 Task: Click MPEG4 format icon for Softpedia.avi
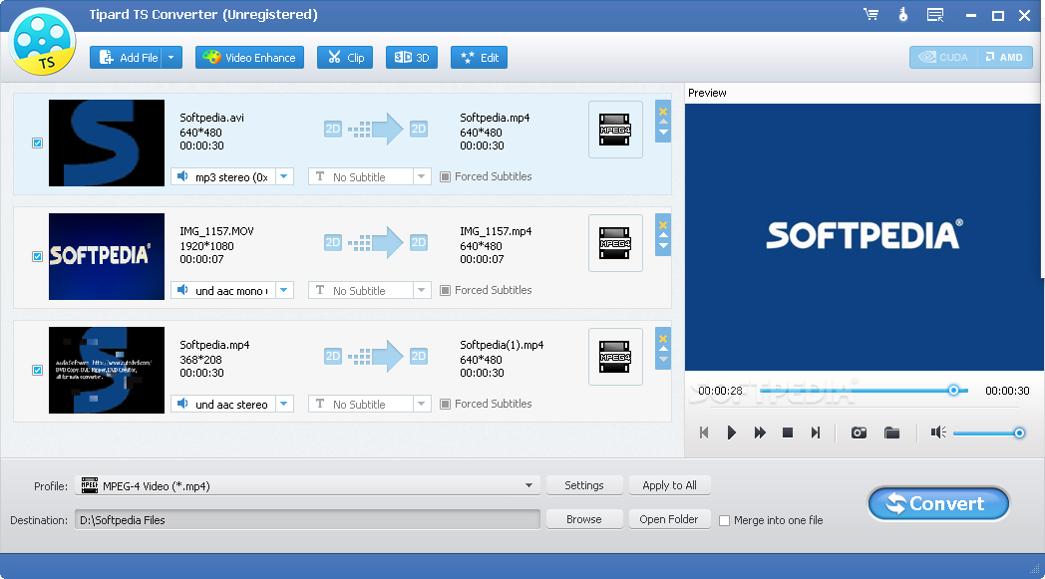point(615,130)
